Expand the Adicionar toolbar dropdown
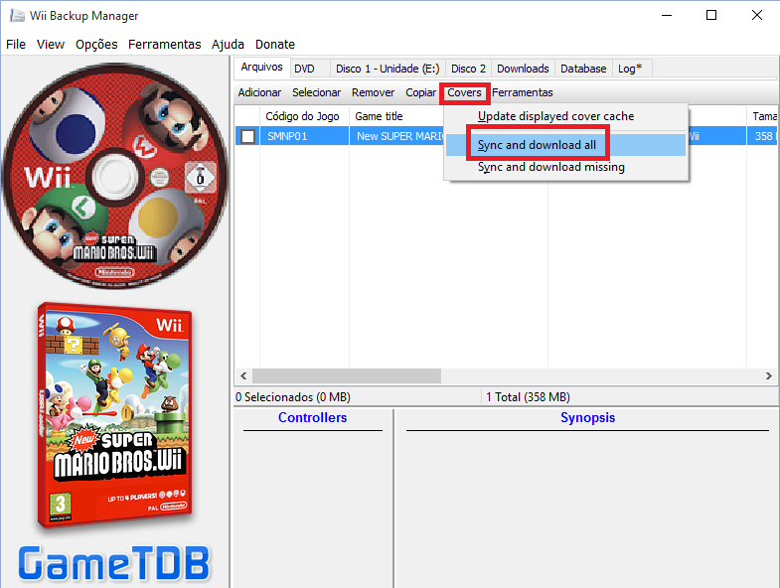 coord(259,92)
